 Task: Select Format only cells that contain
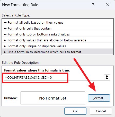click(x=58, y=29)
